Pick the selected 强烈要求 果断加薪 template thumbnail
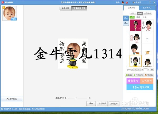This screenshot has height=114, width=158. (x=136, y=61)
